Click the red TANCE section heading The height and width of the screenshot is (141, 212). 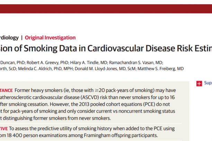(6, 91)
